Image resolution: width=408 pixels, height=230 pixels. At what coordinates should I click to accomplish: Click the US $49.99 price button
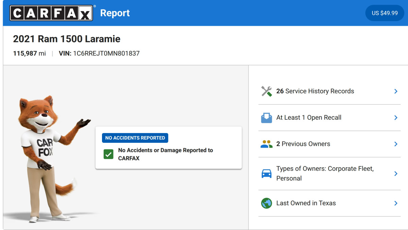tap(385, 13)
